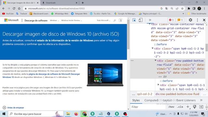Bookmark this page with star icon
The height and width of the screenshot is (117, 208).
[182, 8]
